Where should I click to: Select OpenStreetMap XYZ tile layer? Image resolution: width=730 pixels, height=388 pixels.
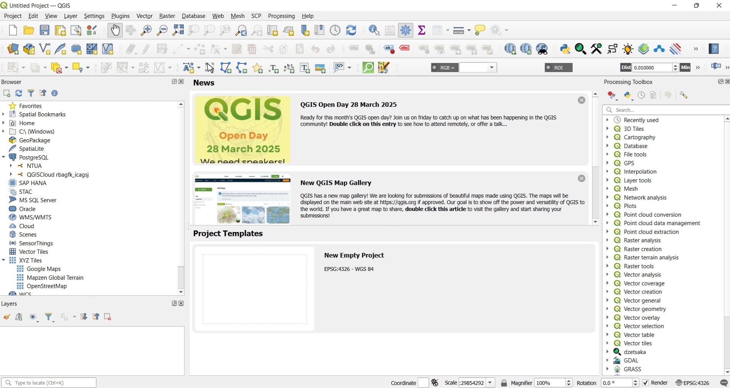pyautogui.click(x=47, y=286)
